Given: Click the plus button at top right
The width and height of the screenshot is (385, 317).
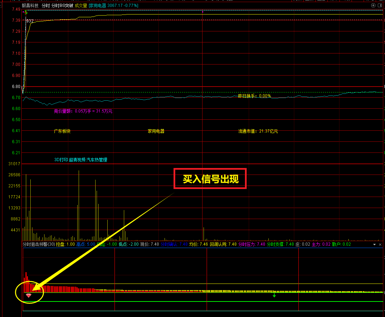Looking at the screenshot, I should click(380, 6).
